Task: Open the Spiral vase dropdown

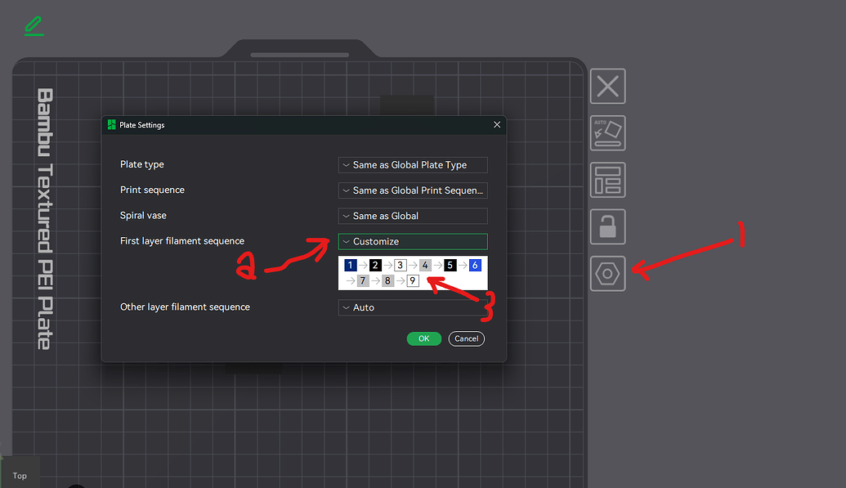Action: (x=413, y=216)
